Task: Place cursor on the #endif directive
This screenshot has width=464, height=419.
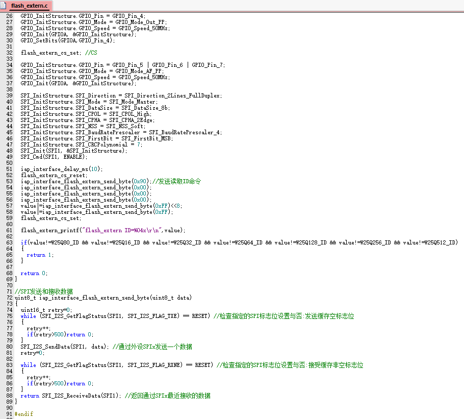Action: (24, 414)
